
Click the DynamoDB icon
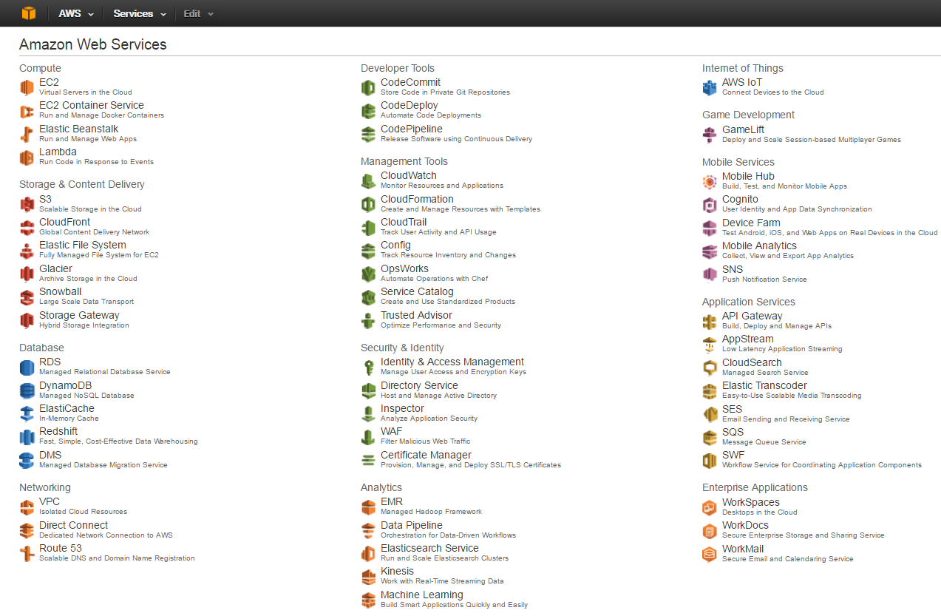pyautogui.click(x=27, y=390)
